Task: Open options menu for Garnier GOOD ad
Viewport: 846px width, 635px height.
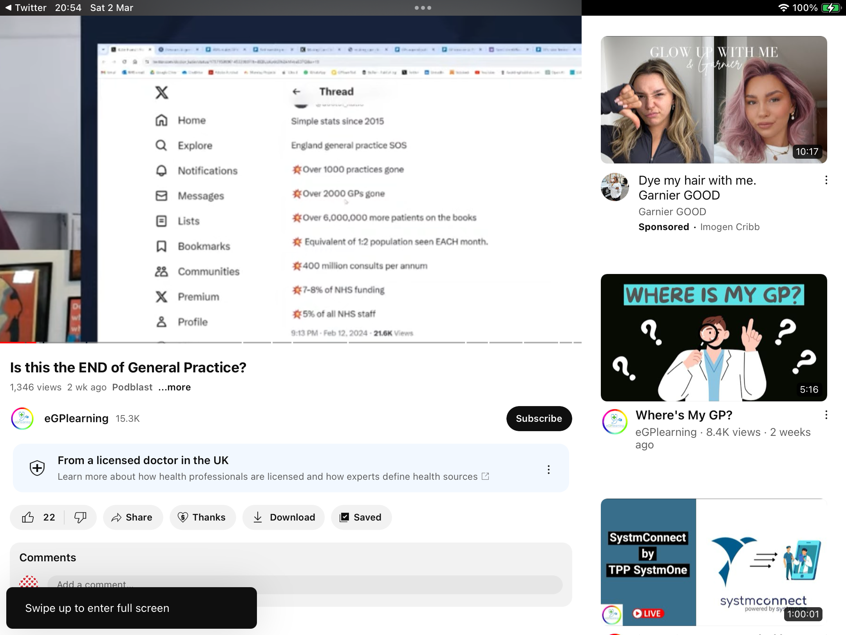Action: tap(826, 180)
